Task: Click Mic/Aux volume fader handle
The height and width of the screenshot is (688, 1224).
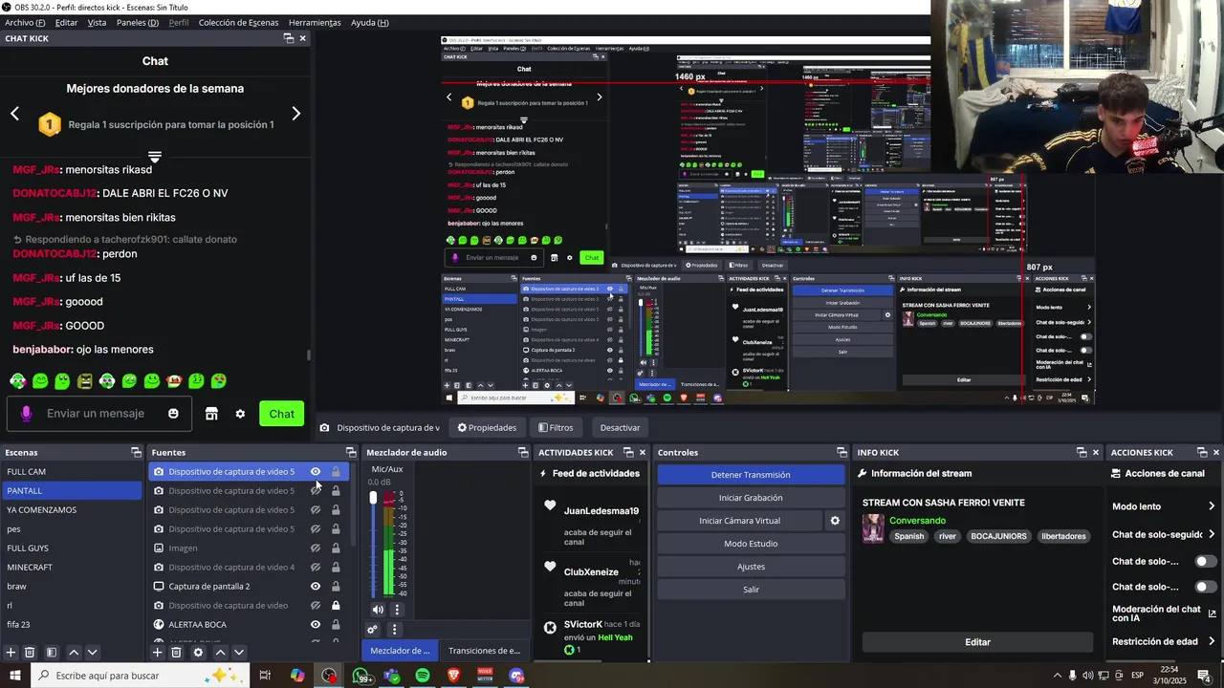Action: pos(374,498)
